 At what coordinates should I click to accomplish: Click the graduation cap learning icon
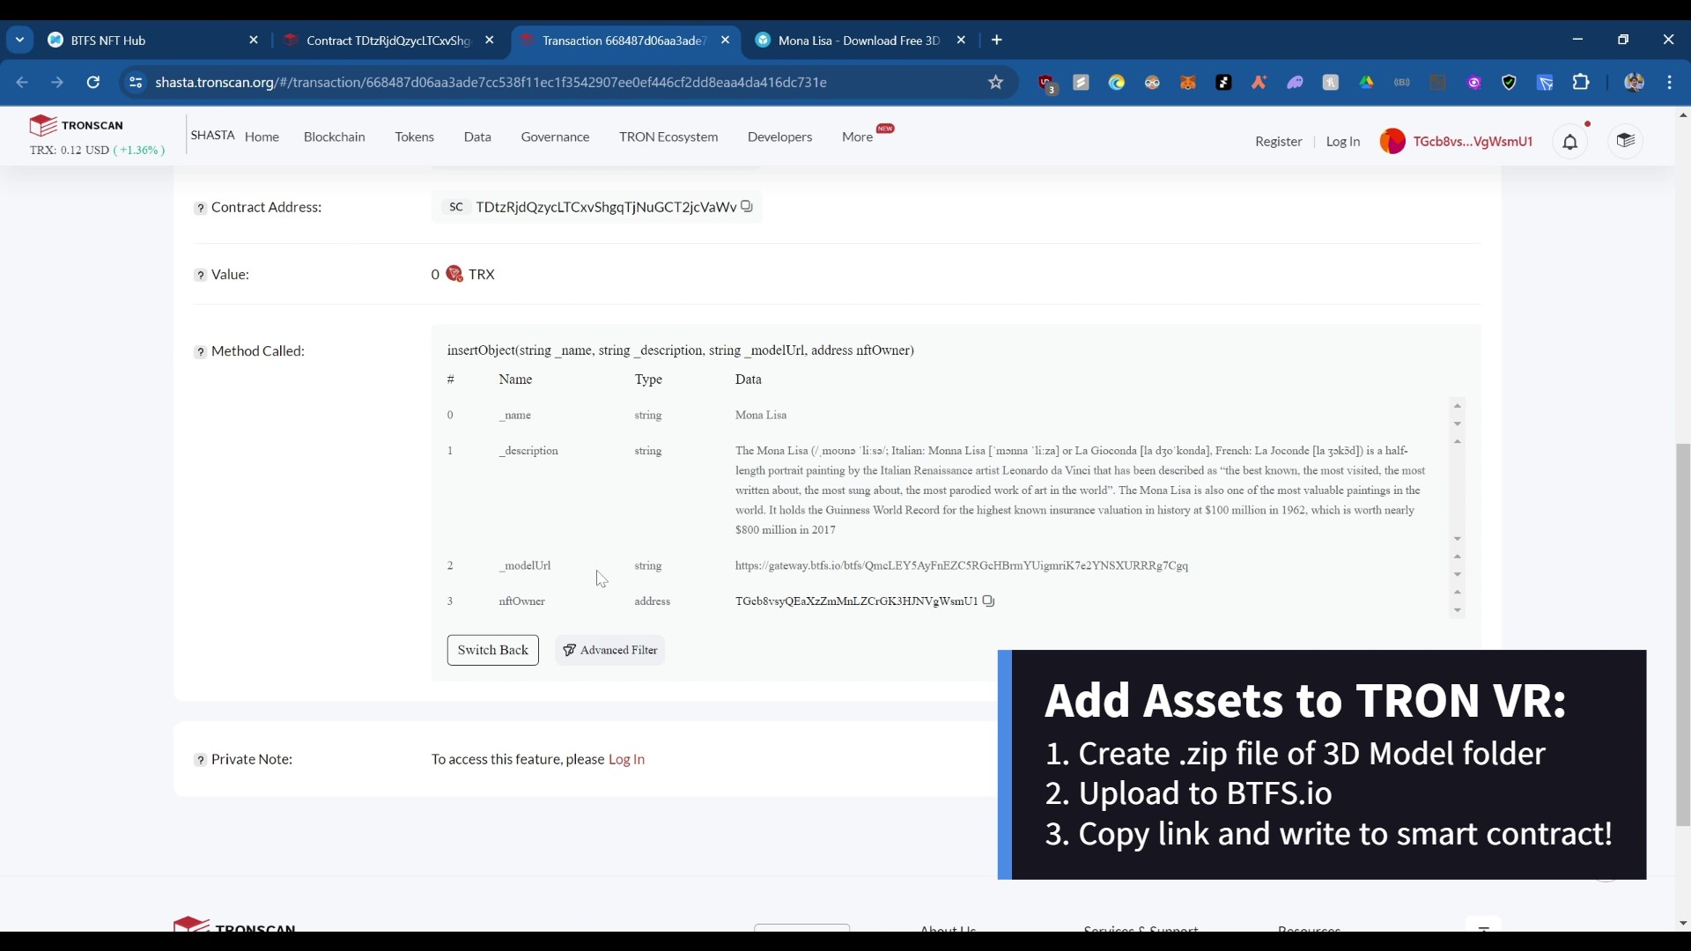(1625, 141)
